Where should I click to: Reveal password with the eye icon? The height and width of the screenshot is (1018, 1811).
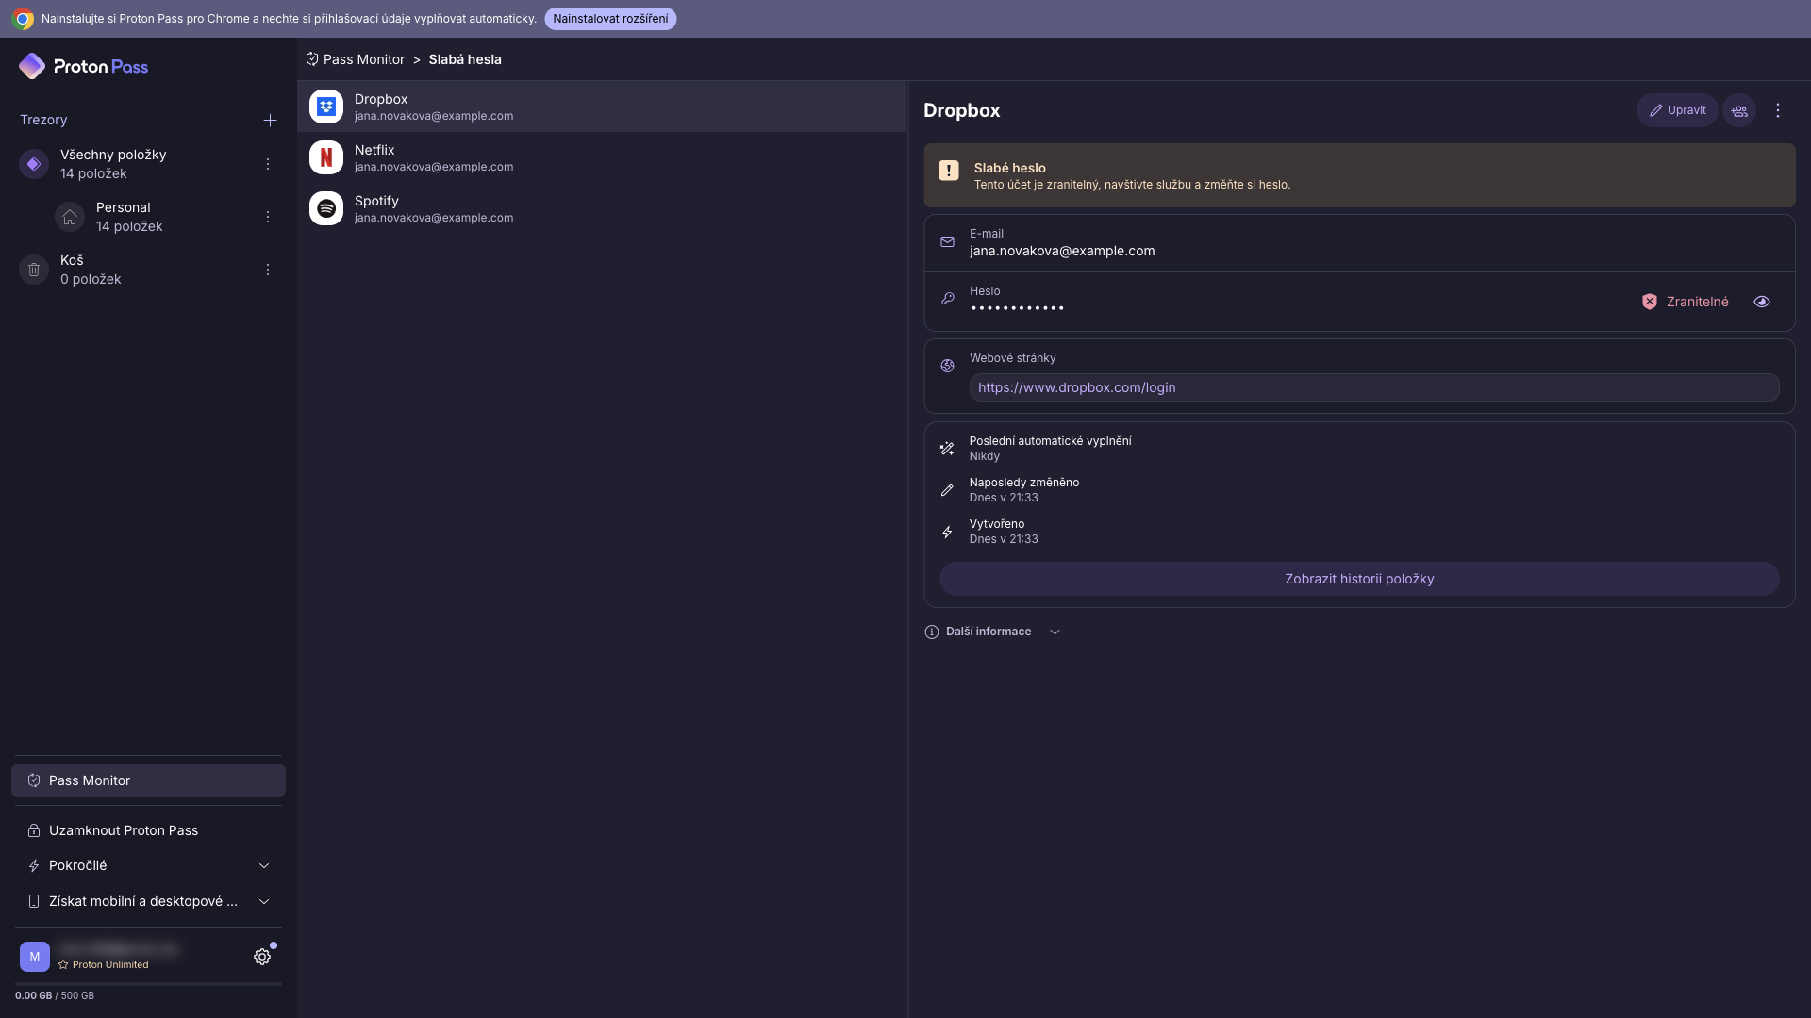pyautogui.click(x=1762, y=302)
